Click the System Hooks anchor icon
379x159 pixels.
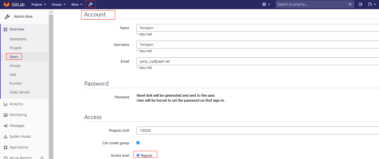tap(6, 137)
